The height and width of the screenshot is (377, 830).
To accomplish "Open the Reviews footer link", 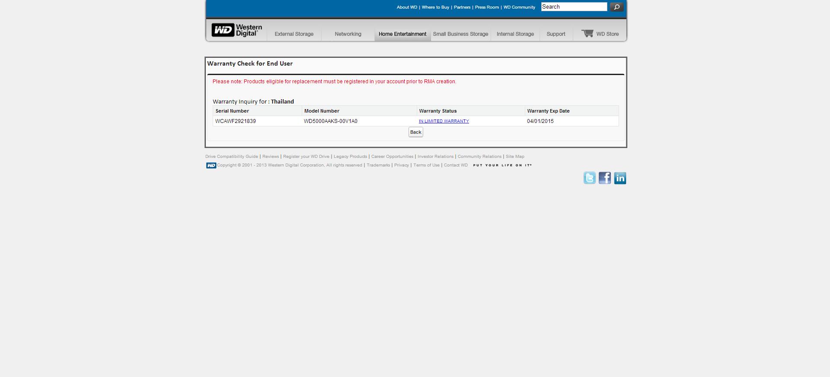I will click(271, 157).
